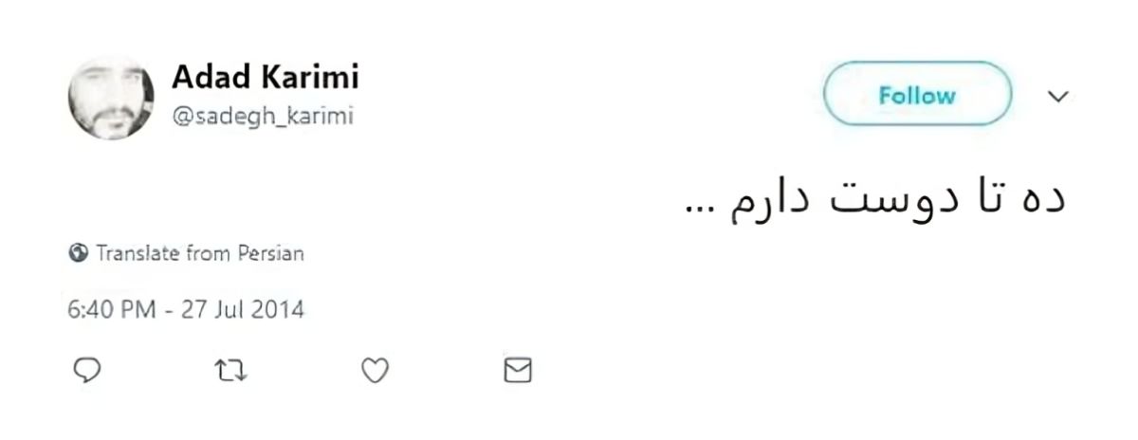Follow Adad Karimi
1138x440 pixels.
pos(917,95)
